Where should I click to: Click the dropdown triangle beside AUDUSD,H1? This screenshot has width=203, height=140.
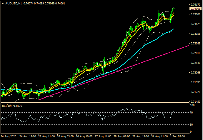click(x=3, y=4)
